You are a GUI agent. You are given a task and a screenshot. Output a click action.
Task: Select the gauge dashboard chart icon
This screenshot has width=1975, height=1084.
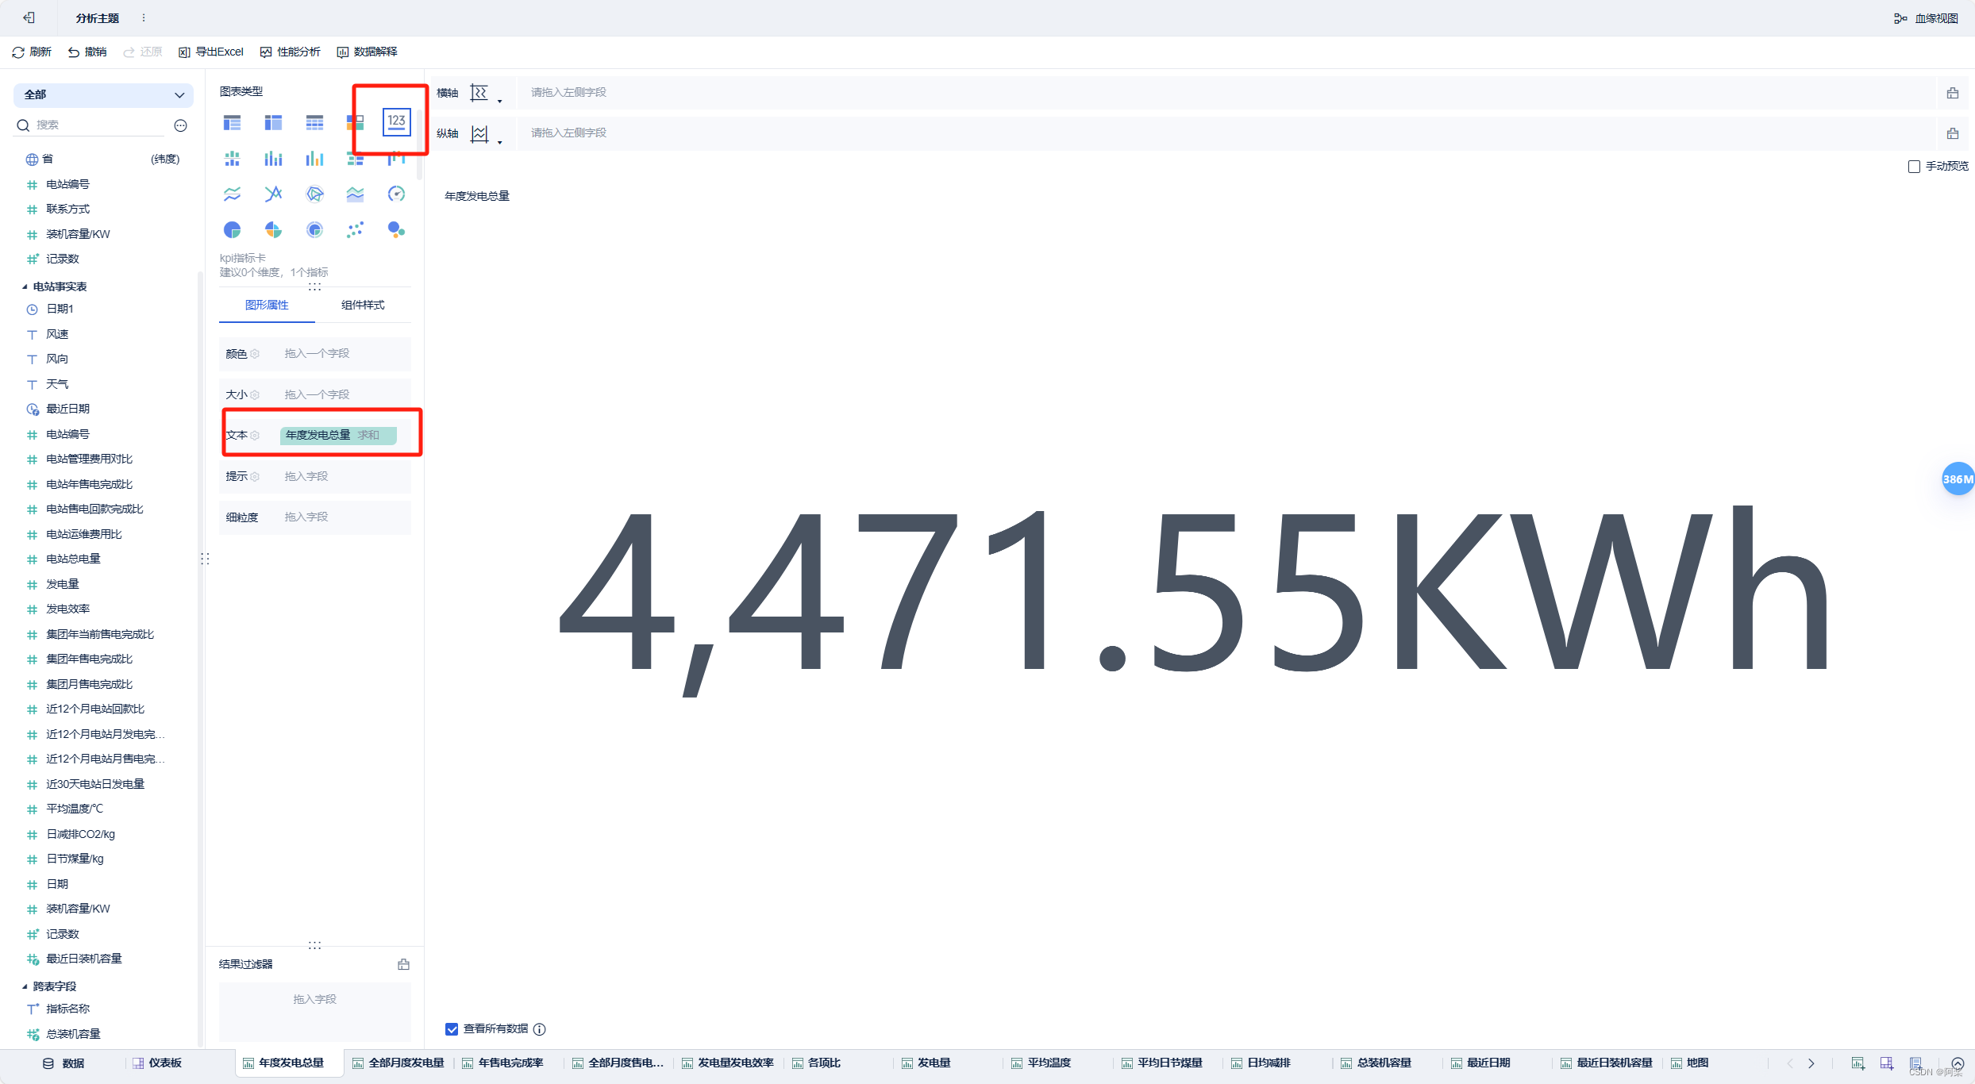click(396, 194)
